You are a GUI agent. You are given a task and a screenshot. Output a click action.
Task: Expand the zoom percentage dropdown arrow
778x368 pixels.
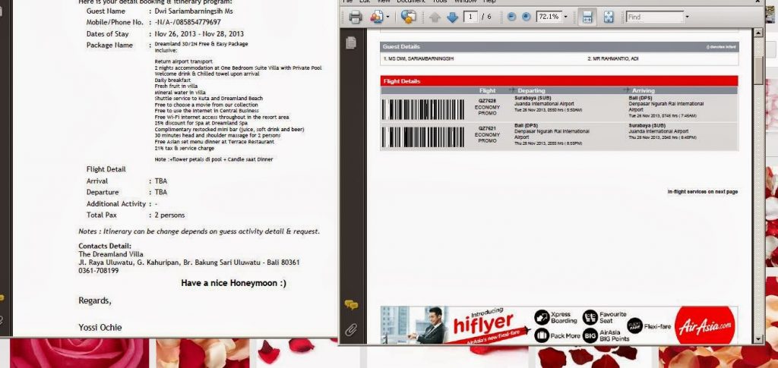click(565, 17)
